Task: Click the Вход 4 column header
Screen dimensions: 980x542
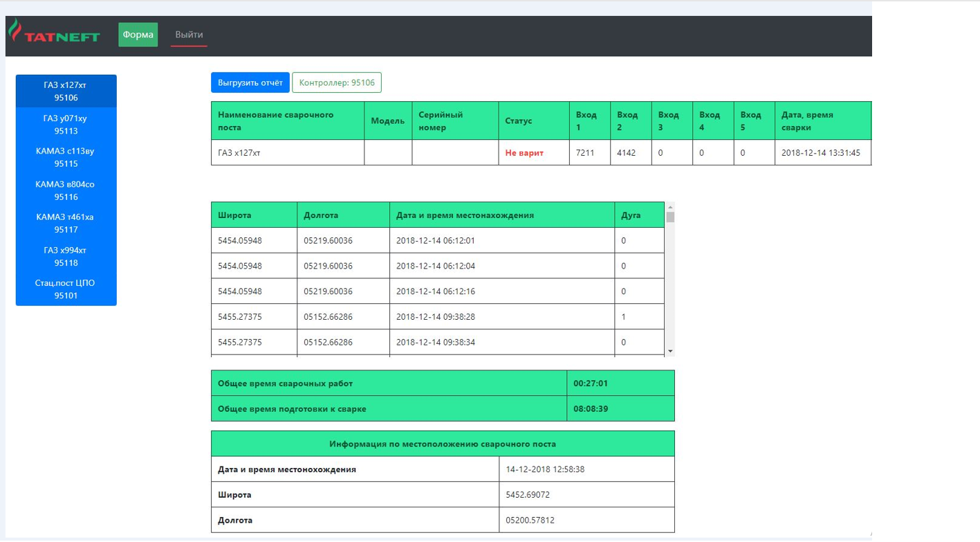Action: pyautogui.click(x=713, y=121)
